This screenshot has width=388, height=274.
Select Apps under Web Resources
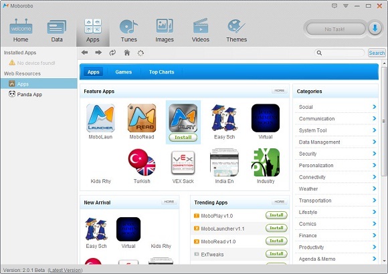pyautogui.click(x=39, y=84)
